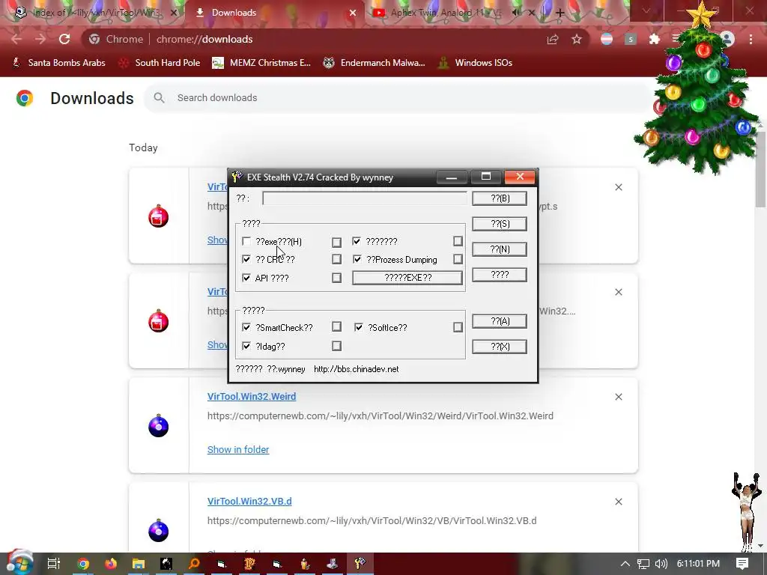Screen dimensions: 767x575
Task: Toggle the ??????? checkbox
Action: coord(357,241)
